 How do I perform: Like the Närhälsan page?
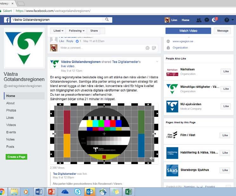pos(226,72)
